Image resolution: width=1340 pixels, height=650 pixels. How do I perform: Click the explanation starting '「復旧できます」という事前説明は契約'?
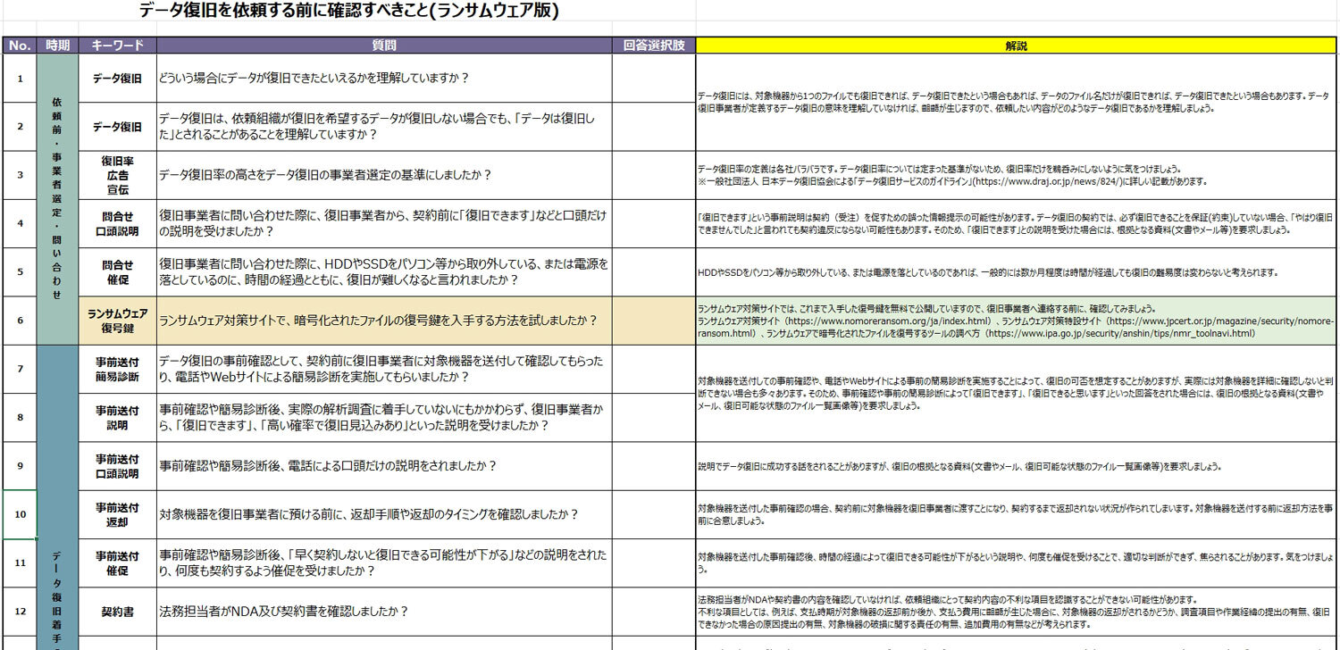click(1018, 223)
